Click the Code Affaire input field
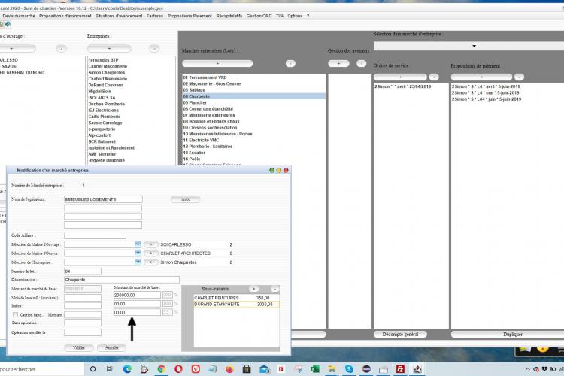564x376 pixels. tap(95, 235)
